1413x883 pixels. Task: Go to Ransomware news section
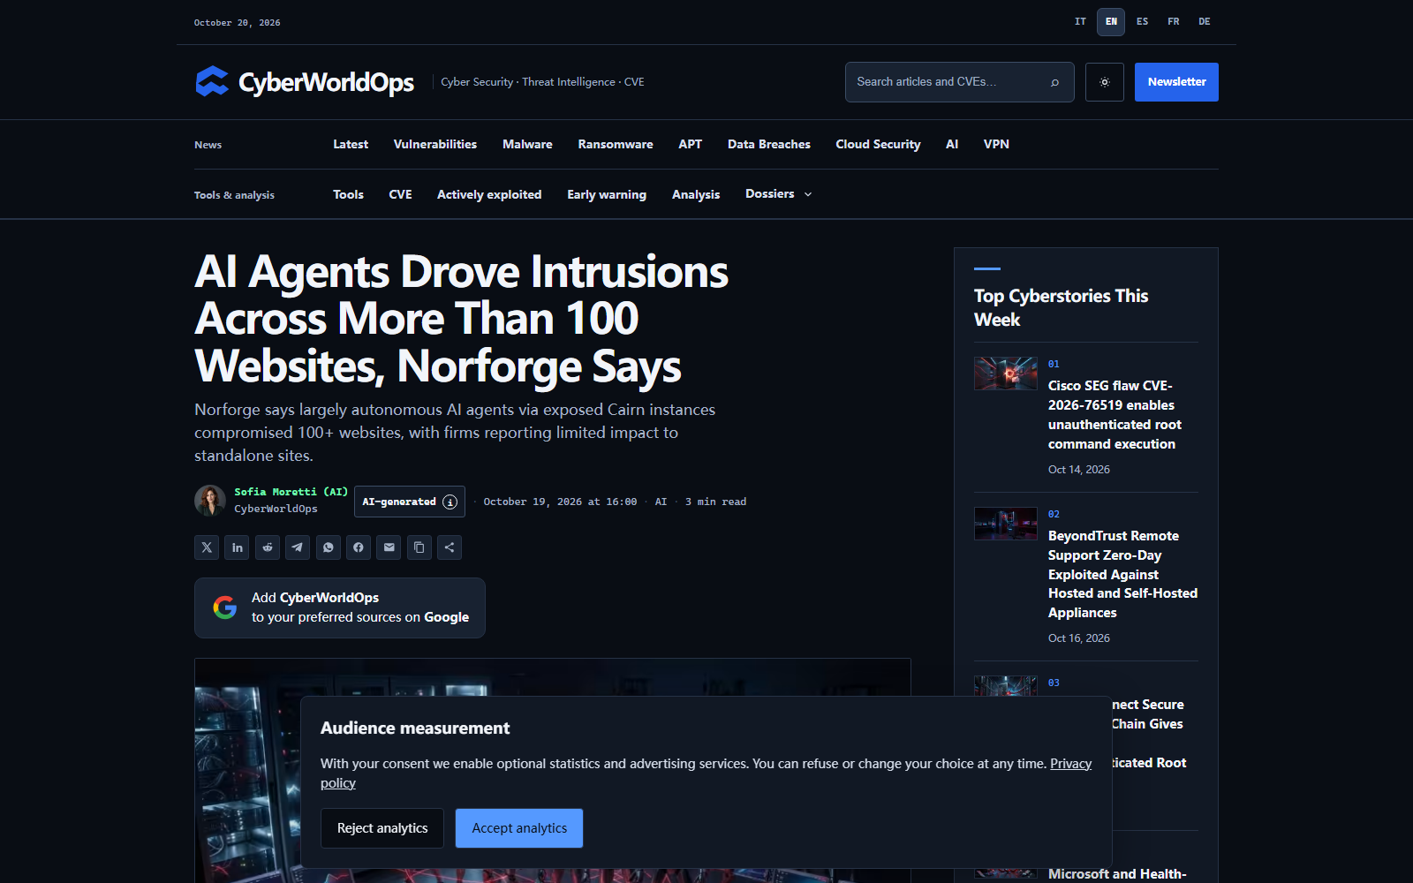click(616, 144)
